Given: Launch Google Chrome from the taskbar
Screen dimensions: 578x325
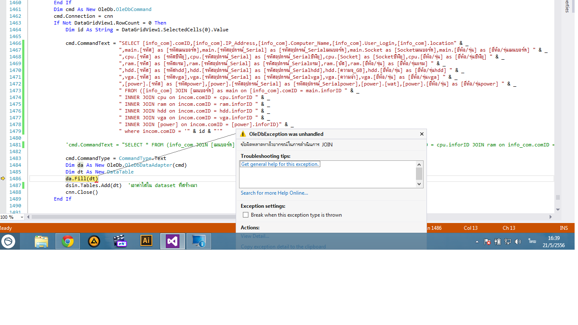Looking at the screenshot, I should [67, 241].
